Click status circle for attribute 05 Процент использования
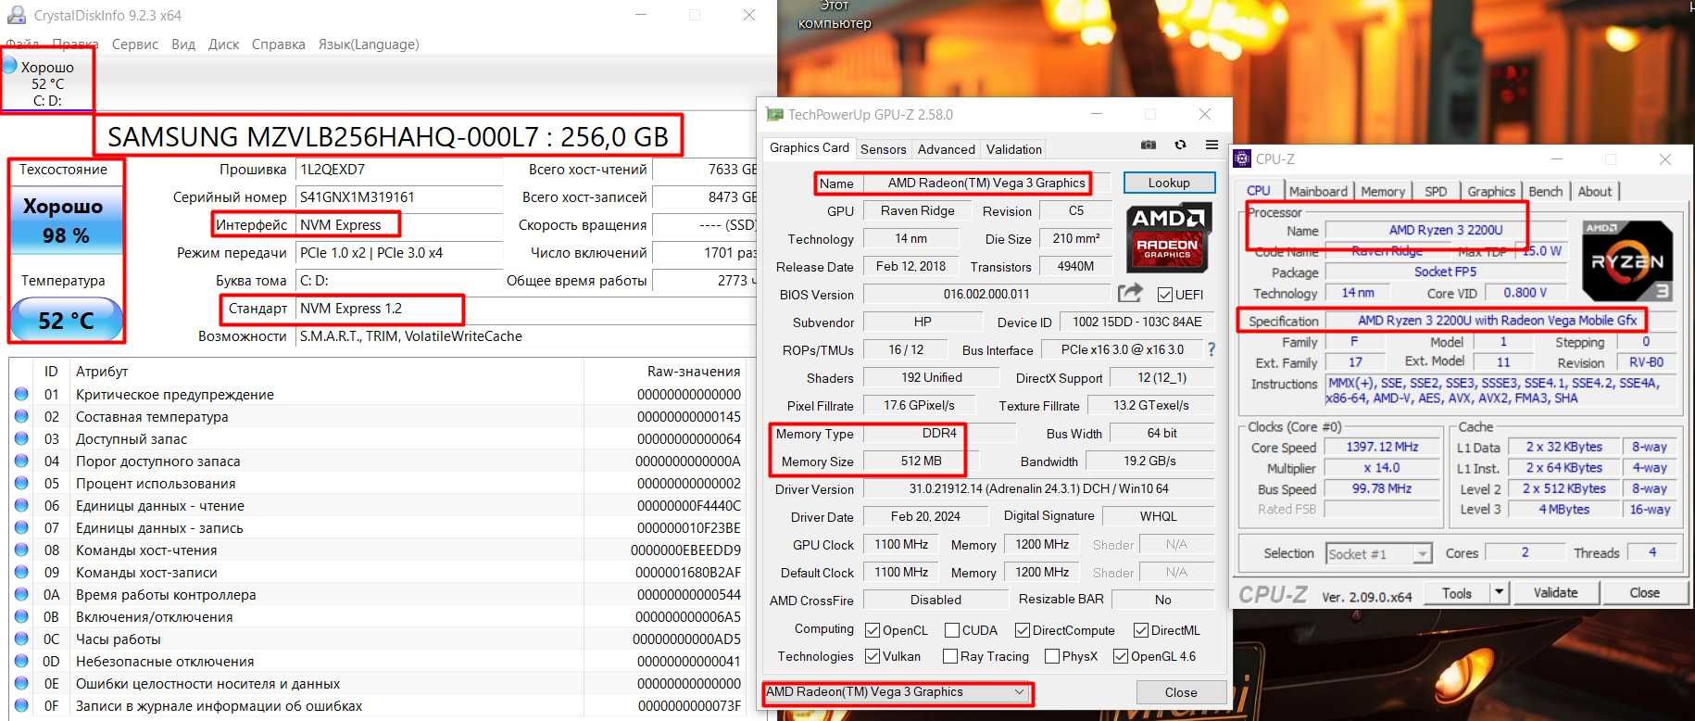The height and width of the screenshot is (721, 1695). 21,483
